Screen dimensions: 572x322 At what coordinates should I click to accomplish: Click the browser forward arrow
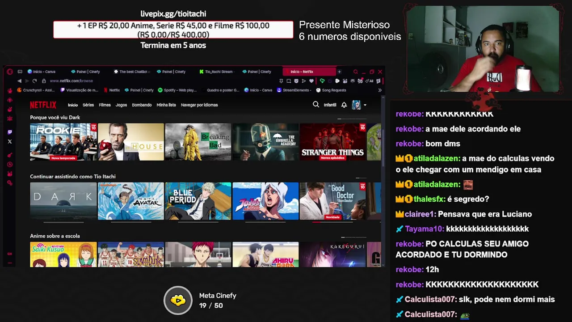(27, 81)
